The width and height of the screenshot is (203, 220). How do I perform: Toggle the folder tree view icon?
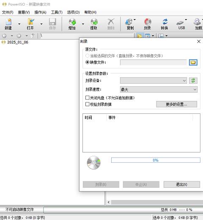point(140,36)
